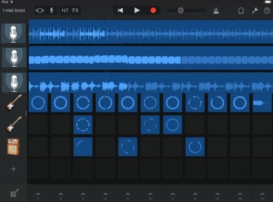Trigger the upper guitar waveform cell in column 11

pyautogui.click(x=262, y=103)
